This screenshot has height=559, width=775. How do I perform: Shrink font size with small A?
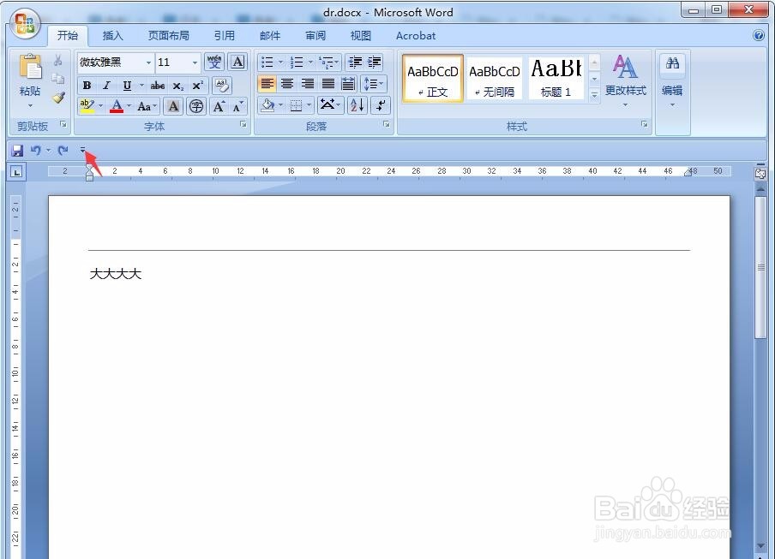tap(237, 106)
